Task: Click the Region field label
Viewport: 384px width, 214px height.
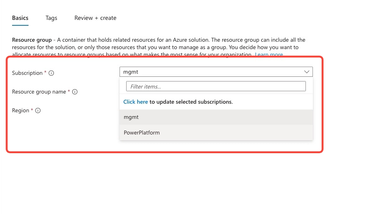Action: point(20,111)
